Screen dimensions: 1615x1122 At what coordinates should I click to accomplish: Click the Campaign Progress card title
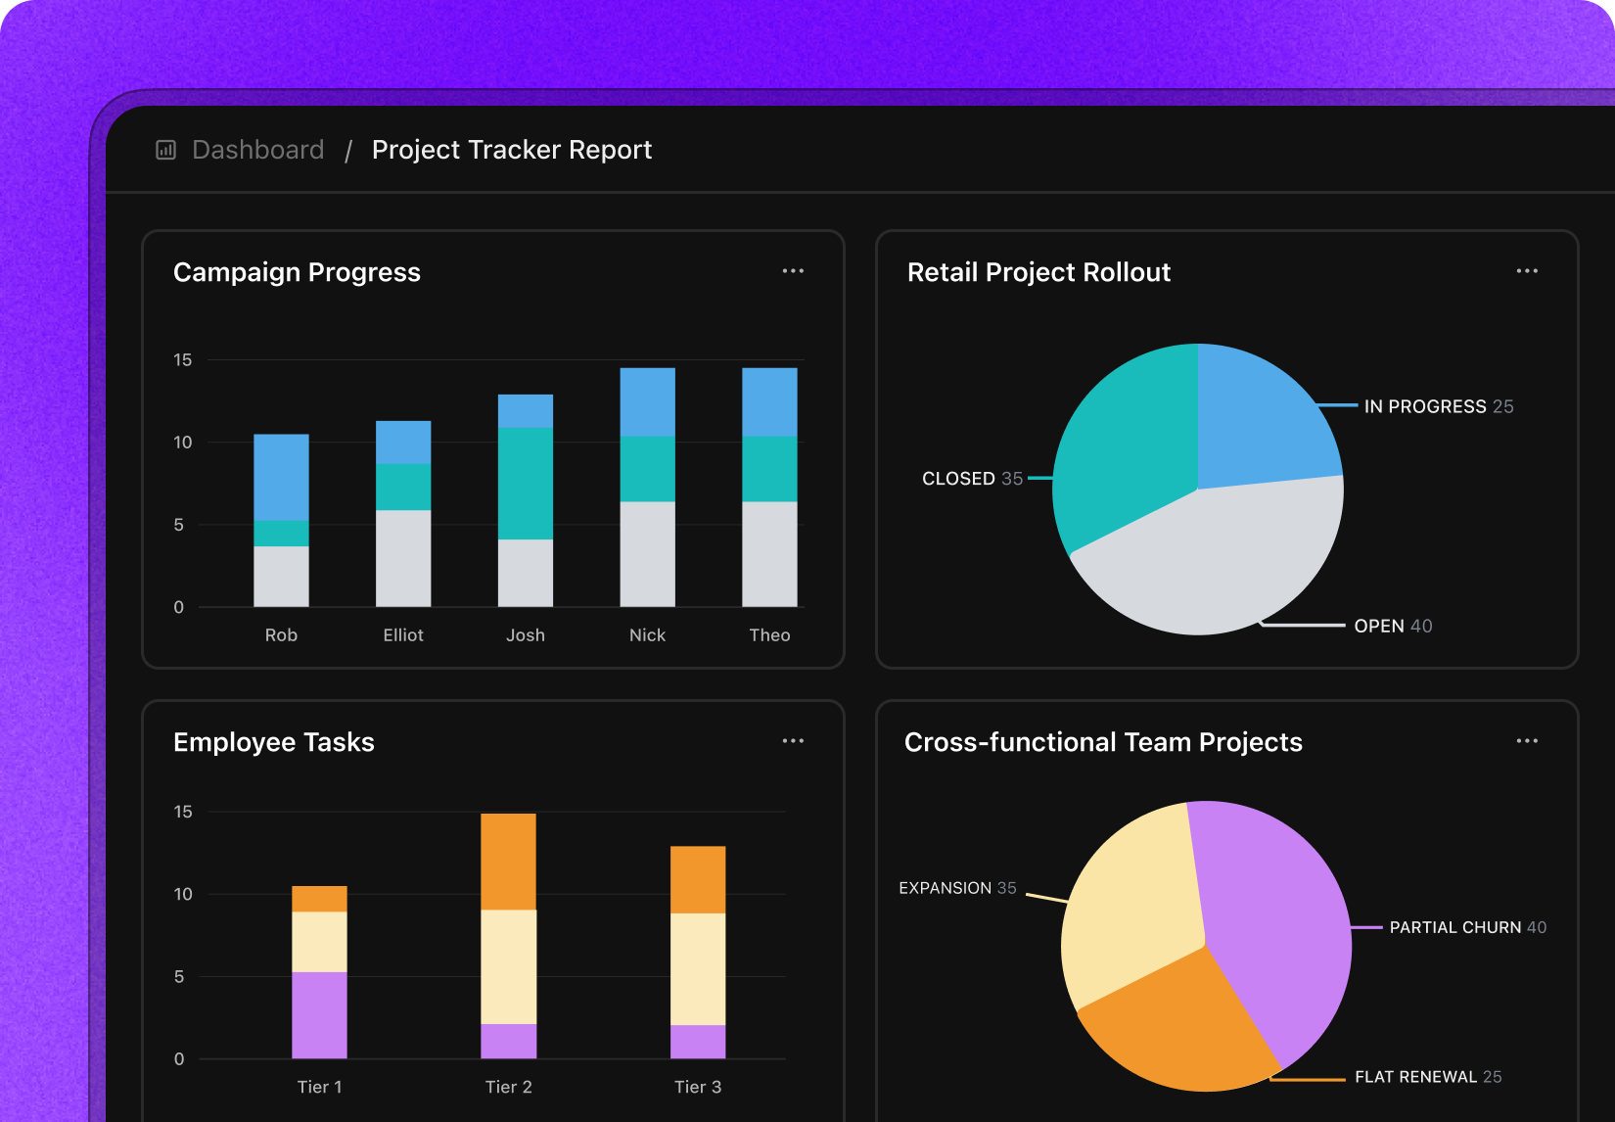click(297, 272)
